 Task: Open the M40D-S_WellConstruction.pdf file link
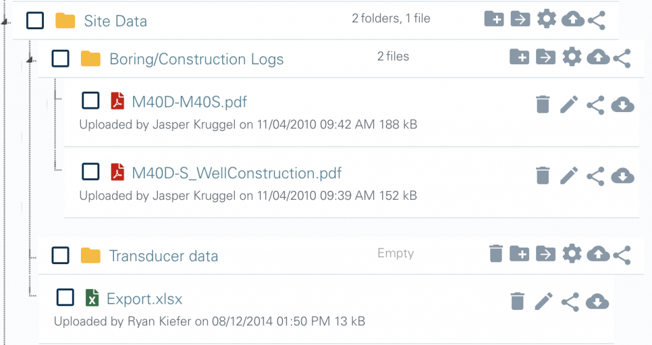[237, 173]
